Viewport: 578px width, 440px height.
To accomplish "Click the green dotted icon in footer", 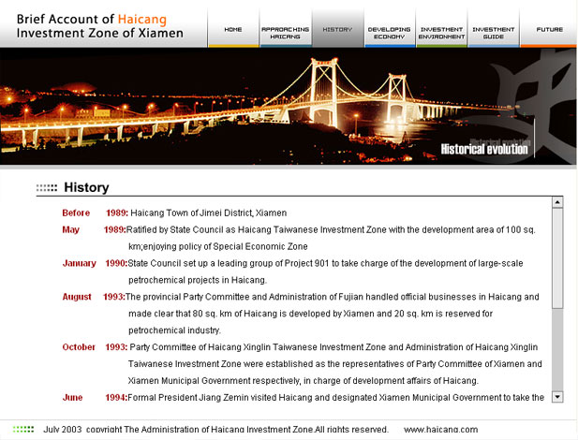I will (x=23, y=430).
